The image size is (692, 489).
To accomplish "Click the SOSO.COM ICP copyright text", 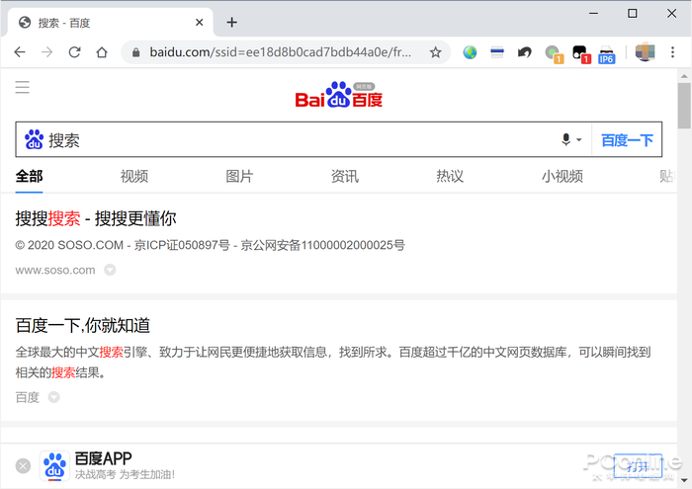I will tap(210, 245).
